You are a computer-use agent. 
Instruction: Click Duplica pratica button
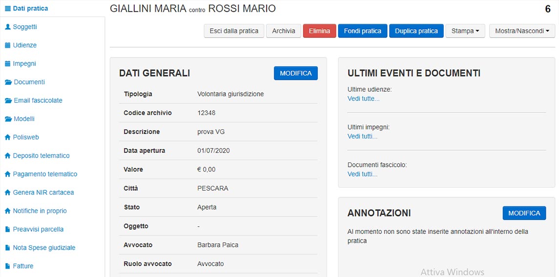[x=416, y=31]
